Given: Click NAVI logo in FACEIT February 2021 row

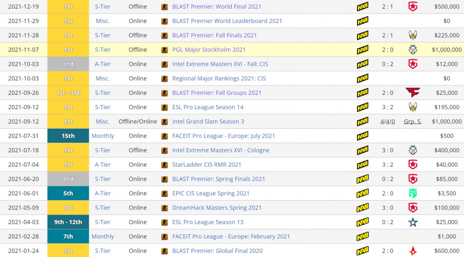Looking at the screenshot, I should [x=362, y=236].
